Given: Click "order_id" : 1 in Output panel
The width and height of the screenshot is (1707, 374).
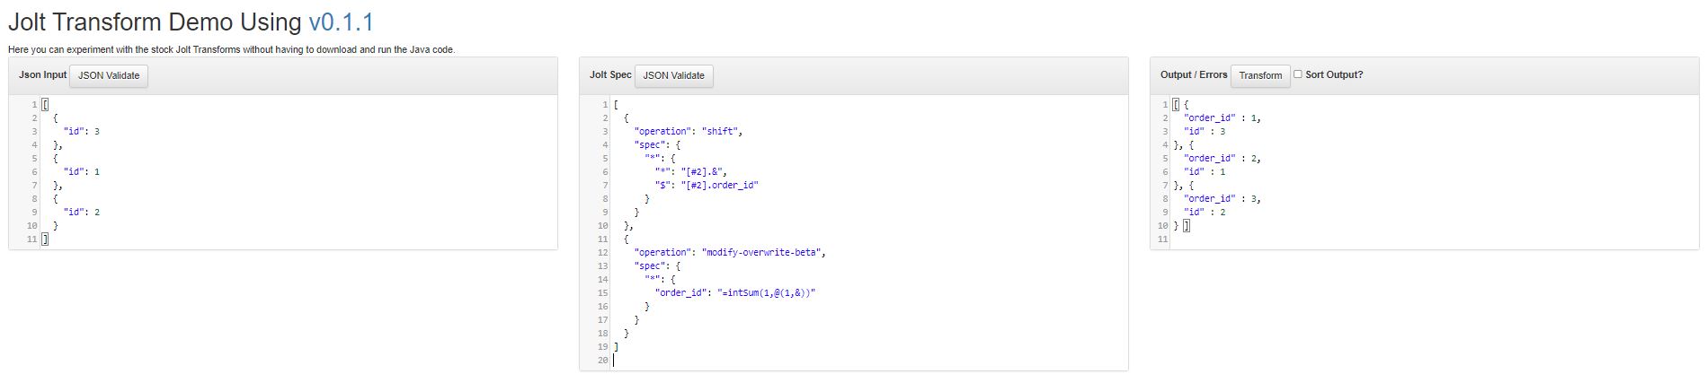Looking at the screenshot, I should pyautogui.click(x=1222, y=117).
